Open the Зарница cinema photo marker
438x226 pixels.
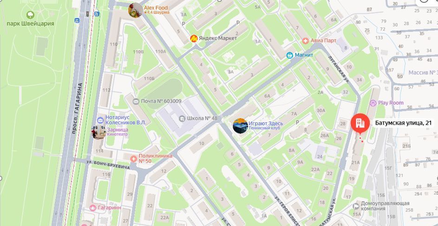pyautogui.click(x=98, y=132)
